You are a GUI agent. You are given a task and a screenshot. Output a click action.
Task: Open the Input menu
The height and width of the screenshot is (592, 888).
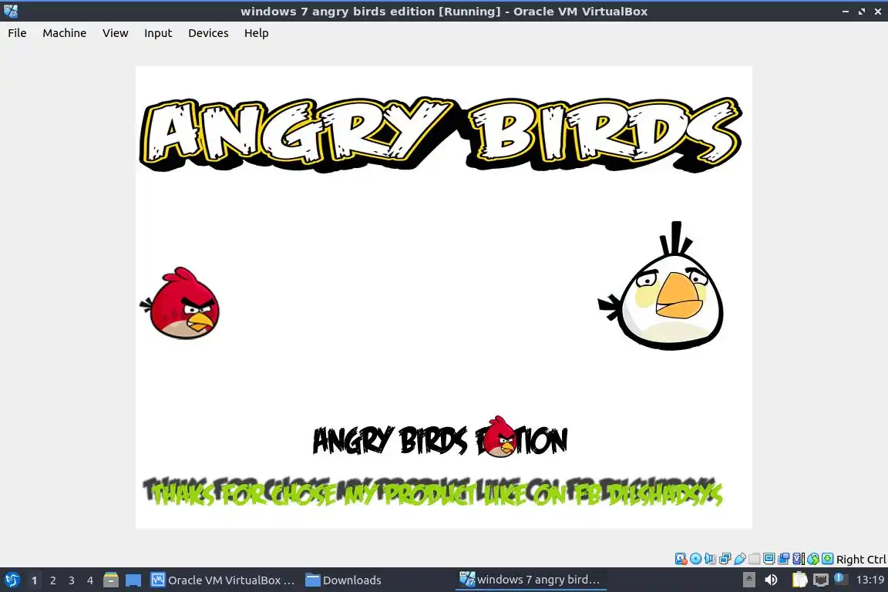[x=158, y=33]
